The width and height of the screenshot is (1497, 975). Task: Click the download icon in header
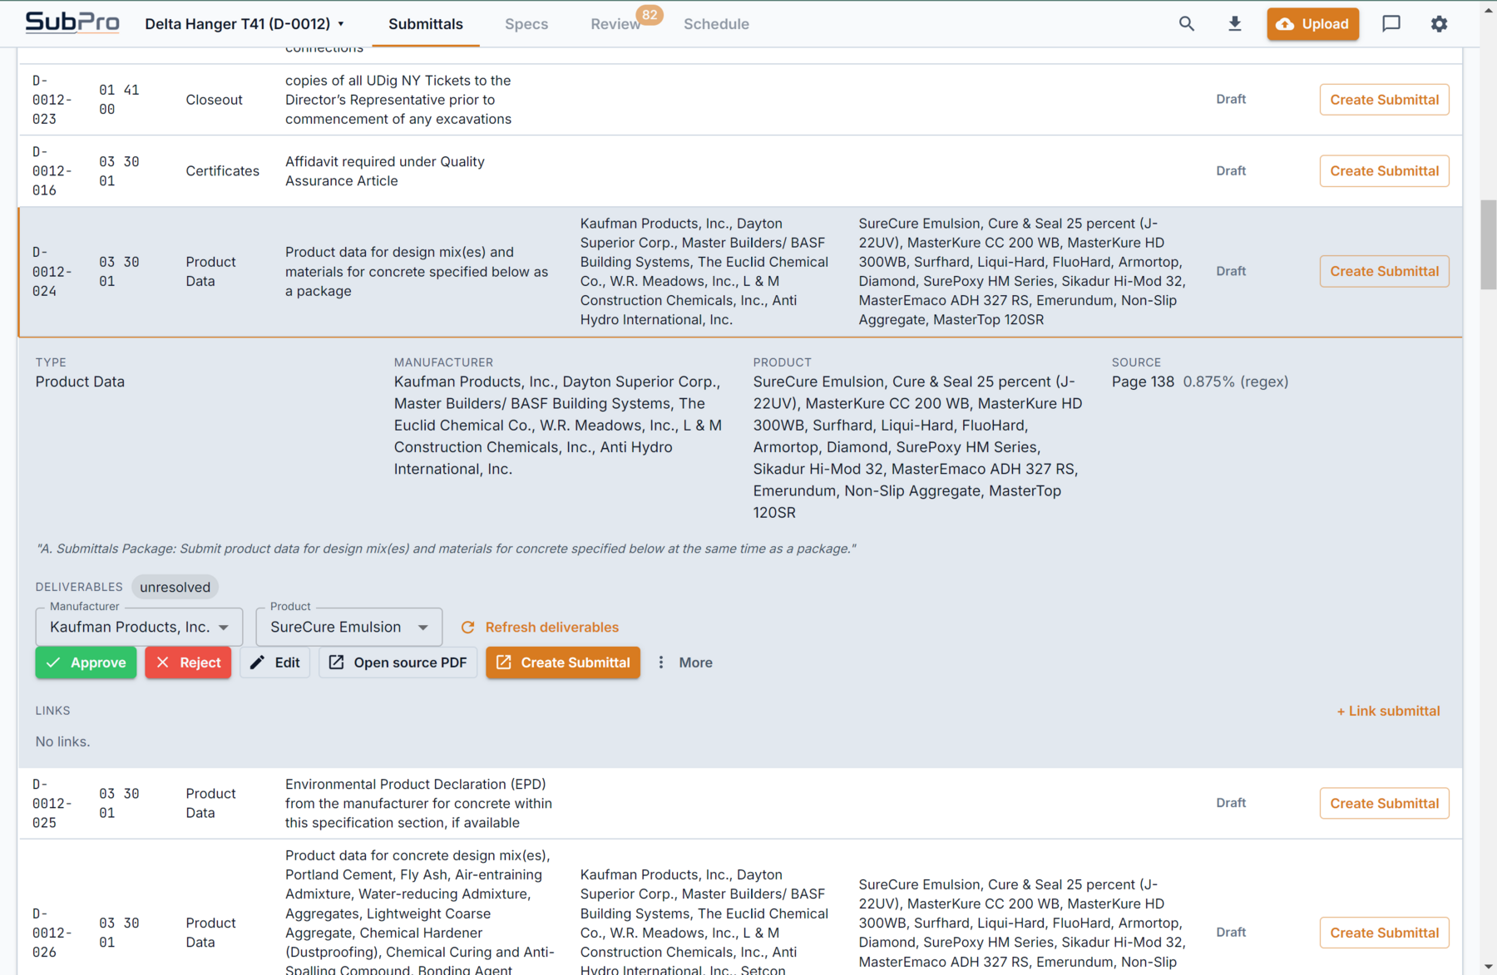[1235, 24]
